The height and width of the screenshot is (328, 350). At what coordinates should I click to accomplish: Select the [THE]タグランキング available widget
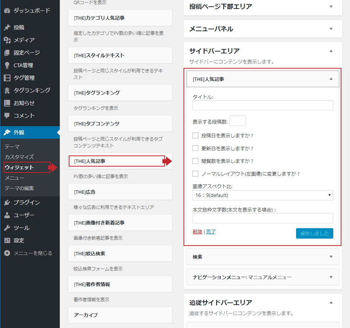[x=120, y=93]
